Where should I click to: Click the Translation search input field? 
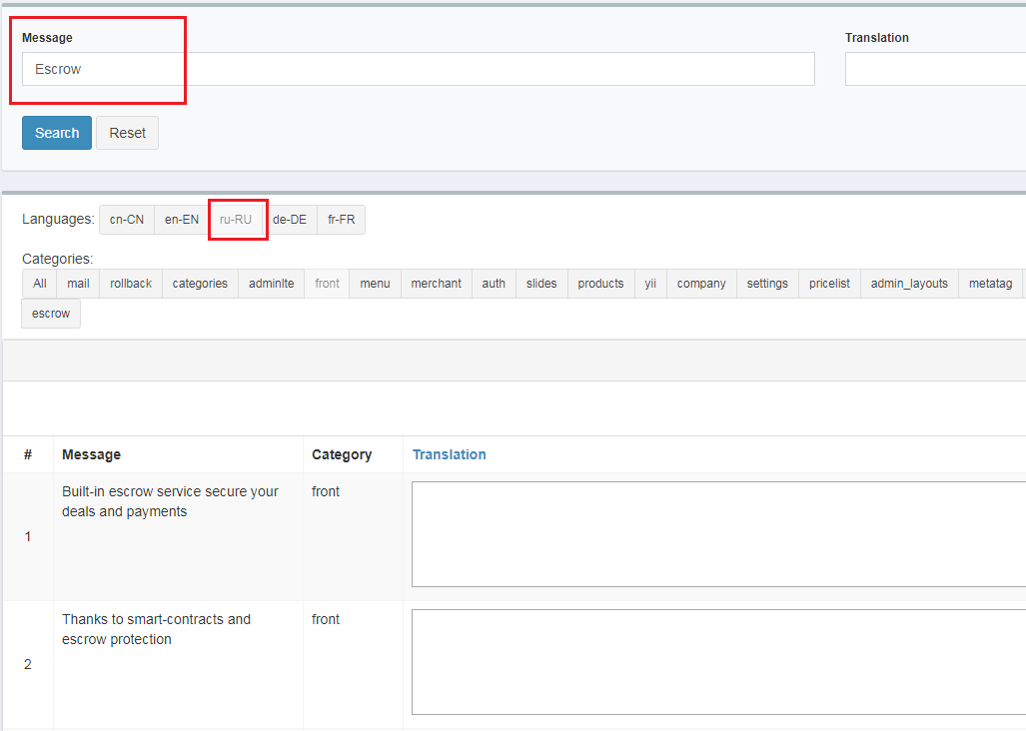coord(935,69)
